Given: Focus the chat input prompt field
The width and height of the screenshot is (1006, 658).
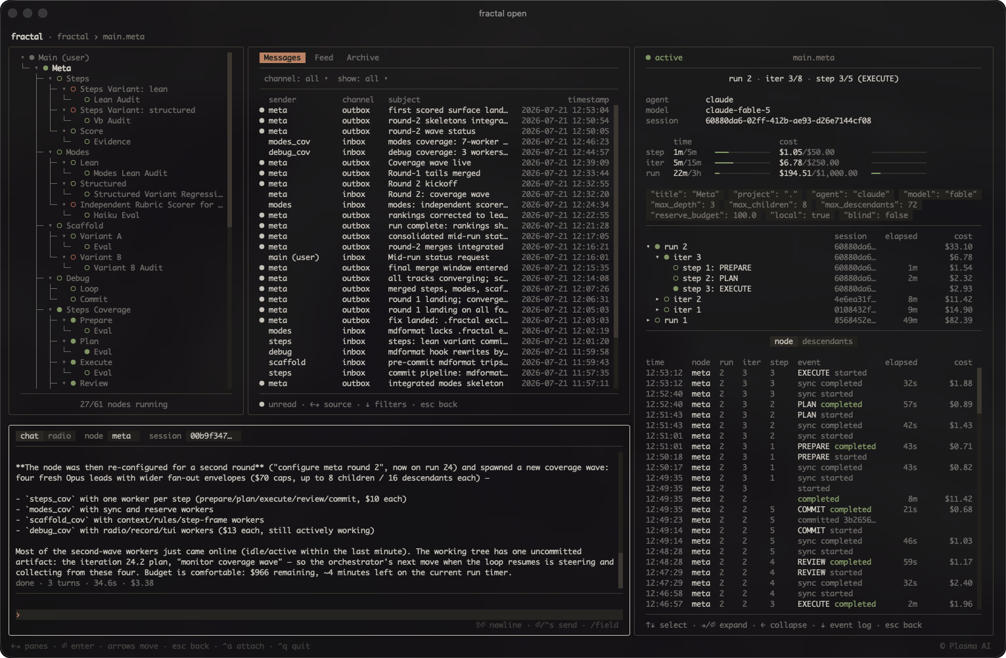Looking at the screenshot, I should pos(319,615).
